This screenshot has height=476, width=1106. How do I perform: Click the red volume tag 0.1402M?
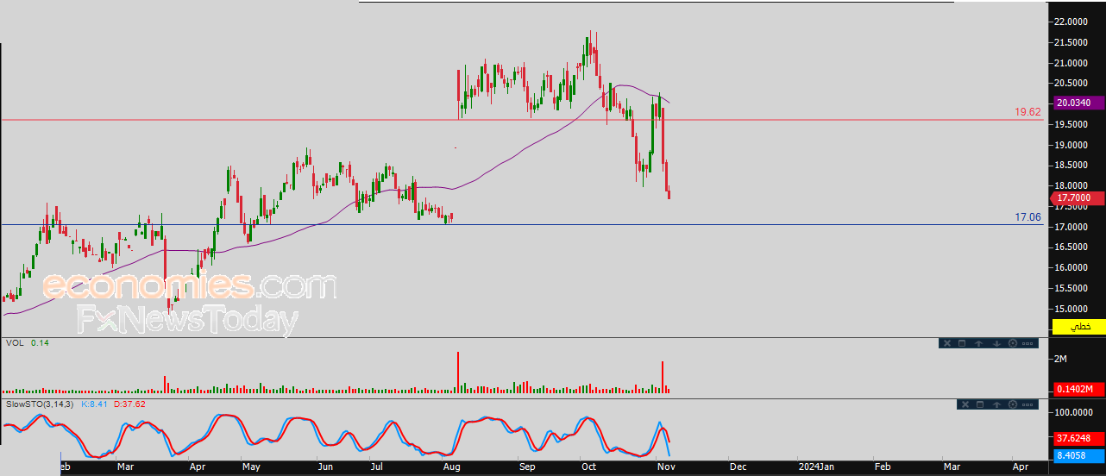[x=1079, y=390]
